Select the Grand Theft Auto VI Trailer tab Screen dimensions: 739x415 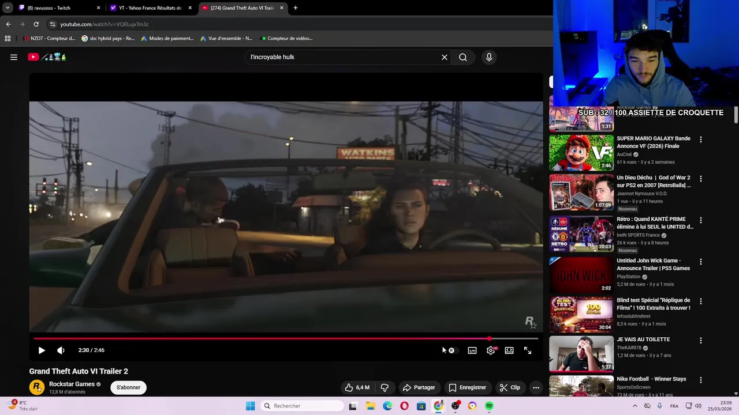242,8
